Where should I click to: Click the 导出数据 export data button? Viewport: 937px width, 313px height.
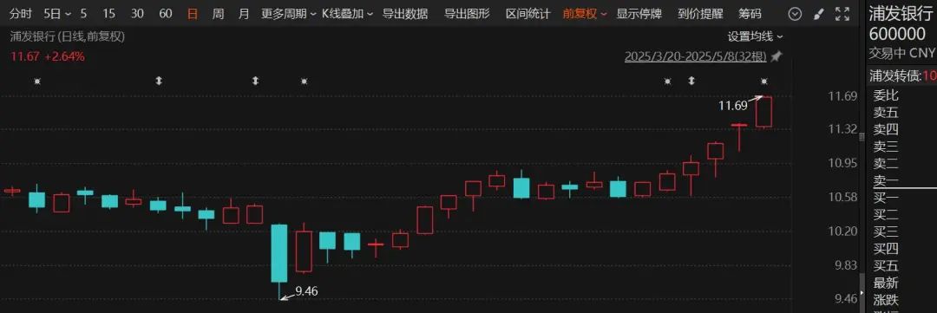pos(405,13)
